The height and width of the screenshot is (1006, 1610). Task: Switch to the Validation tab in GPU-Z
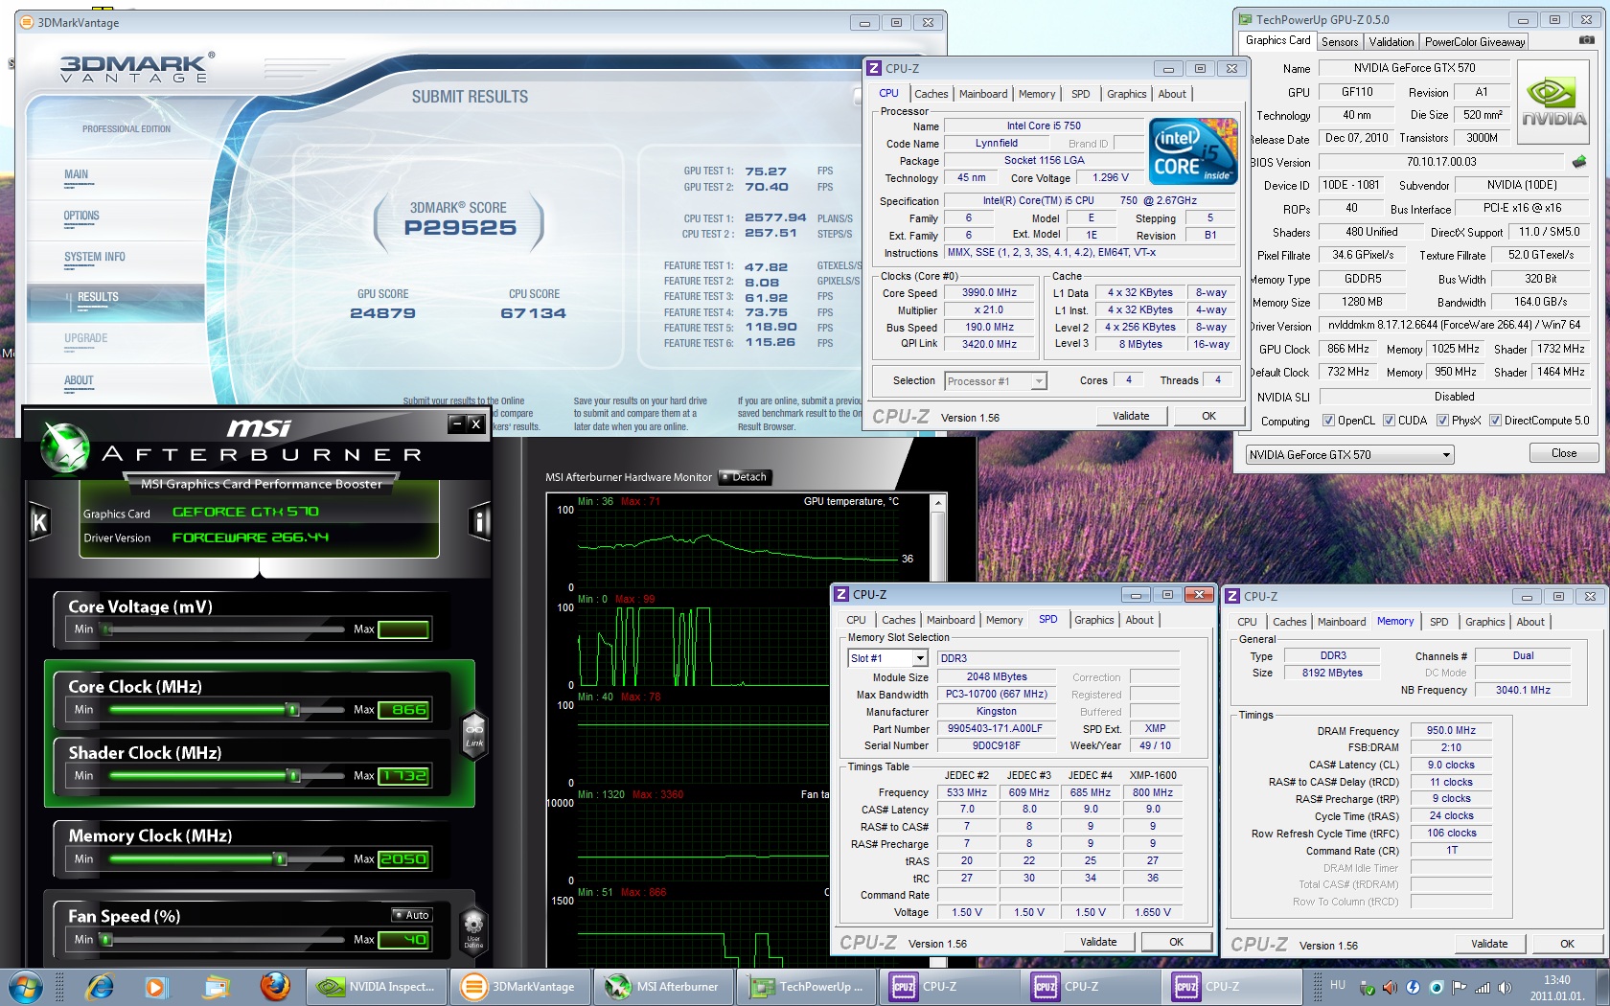1391,41
